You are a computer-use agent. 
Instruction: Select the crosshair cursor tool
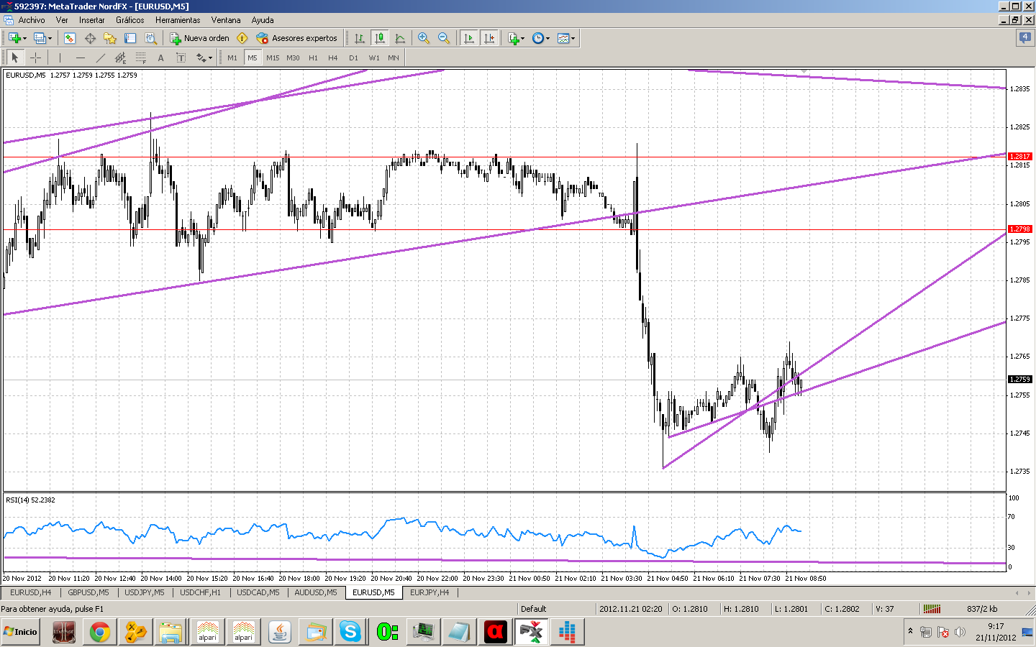(x=35, y=58)
